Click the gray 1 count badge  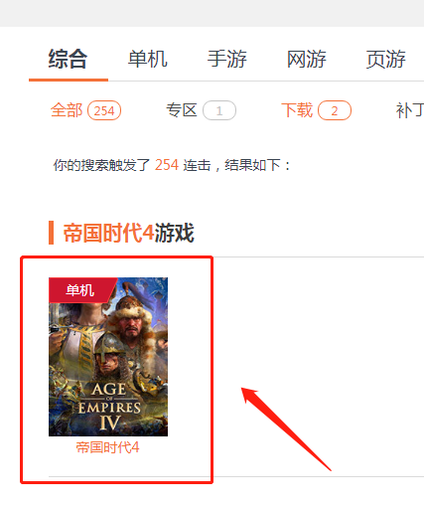pos(219,110)
